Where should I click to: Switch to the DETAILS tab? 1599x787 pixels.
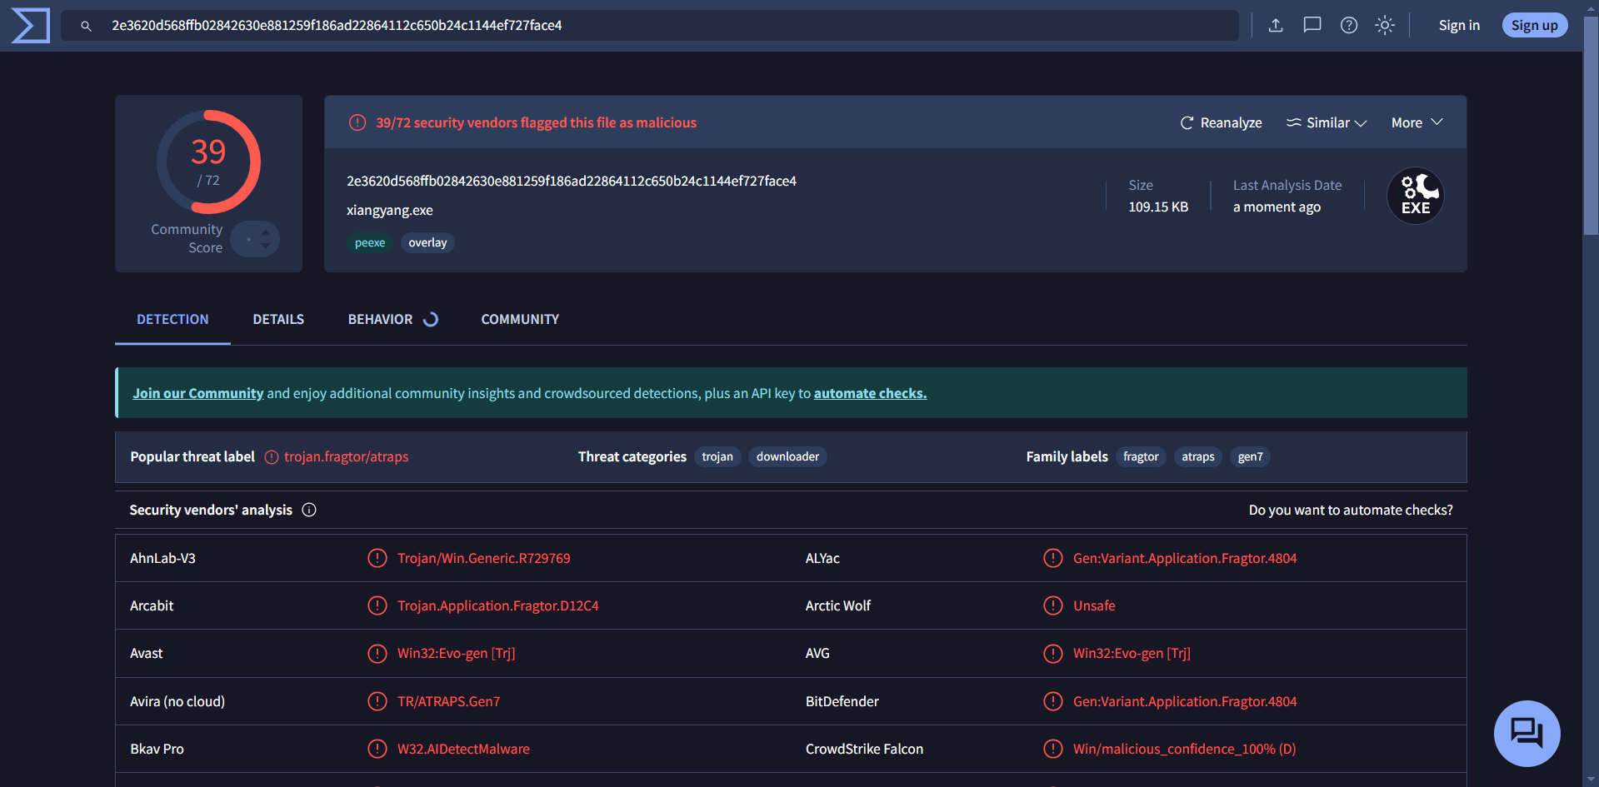point(278,320)
